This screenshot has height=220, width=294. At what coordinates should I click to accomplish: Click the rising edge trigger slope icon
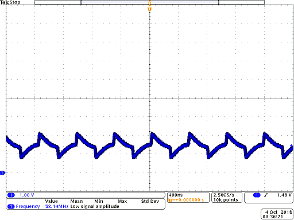coord(266,195)
